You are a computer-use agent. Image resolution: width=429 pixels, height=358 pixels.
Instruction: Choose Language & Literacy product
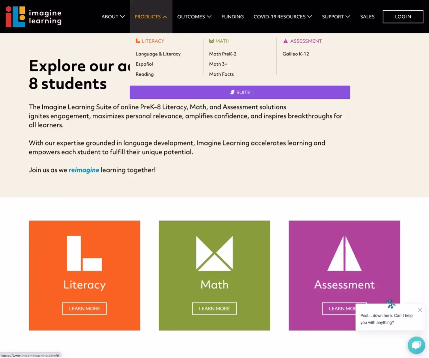[x=158, y=54]
